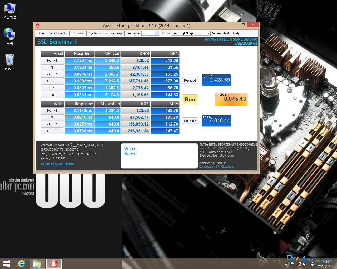Open the Help menu
The image size is (337, 269).
tap(236, 33)
